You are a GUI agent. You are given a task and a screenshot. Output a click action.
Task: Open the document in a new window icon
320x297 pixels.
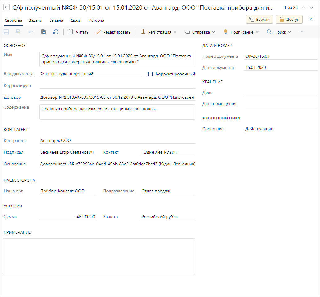311,19
